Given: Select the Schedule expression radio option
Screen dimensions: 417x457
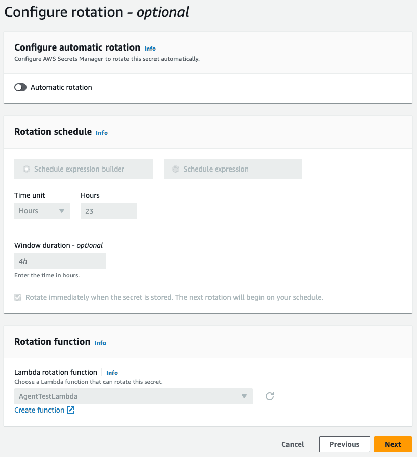Looking at the screenshot, I should (x=233, y=169).
